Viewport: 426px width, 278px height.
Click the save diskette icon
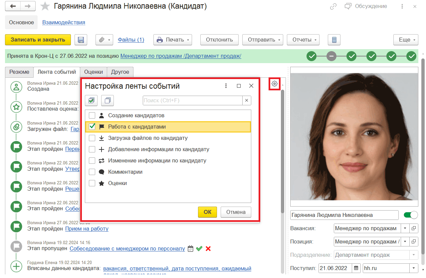point(81,40)
